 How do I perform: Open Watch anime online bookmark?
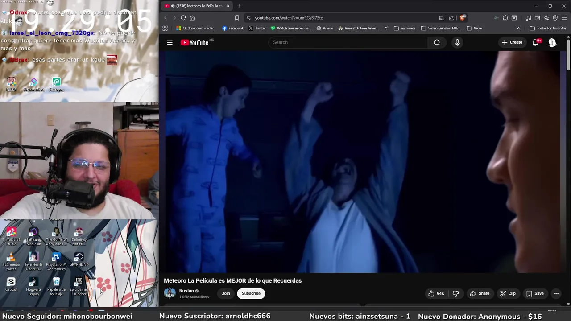[x=291, y=28]
